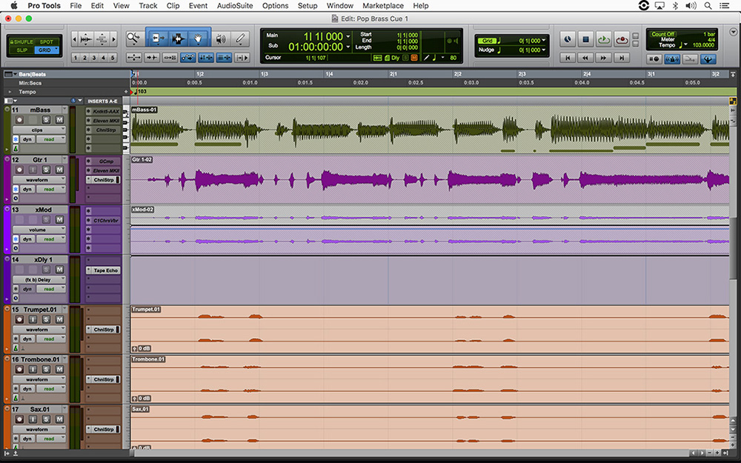741x463 pixels.
Task: Select the Zoomer tool
Action: 132,37
